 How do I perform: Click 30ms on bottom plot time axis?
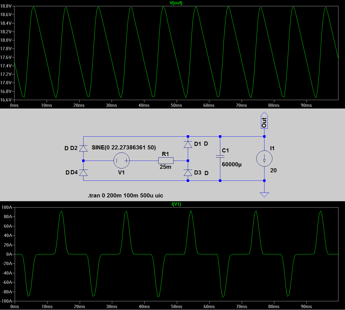112,306
